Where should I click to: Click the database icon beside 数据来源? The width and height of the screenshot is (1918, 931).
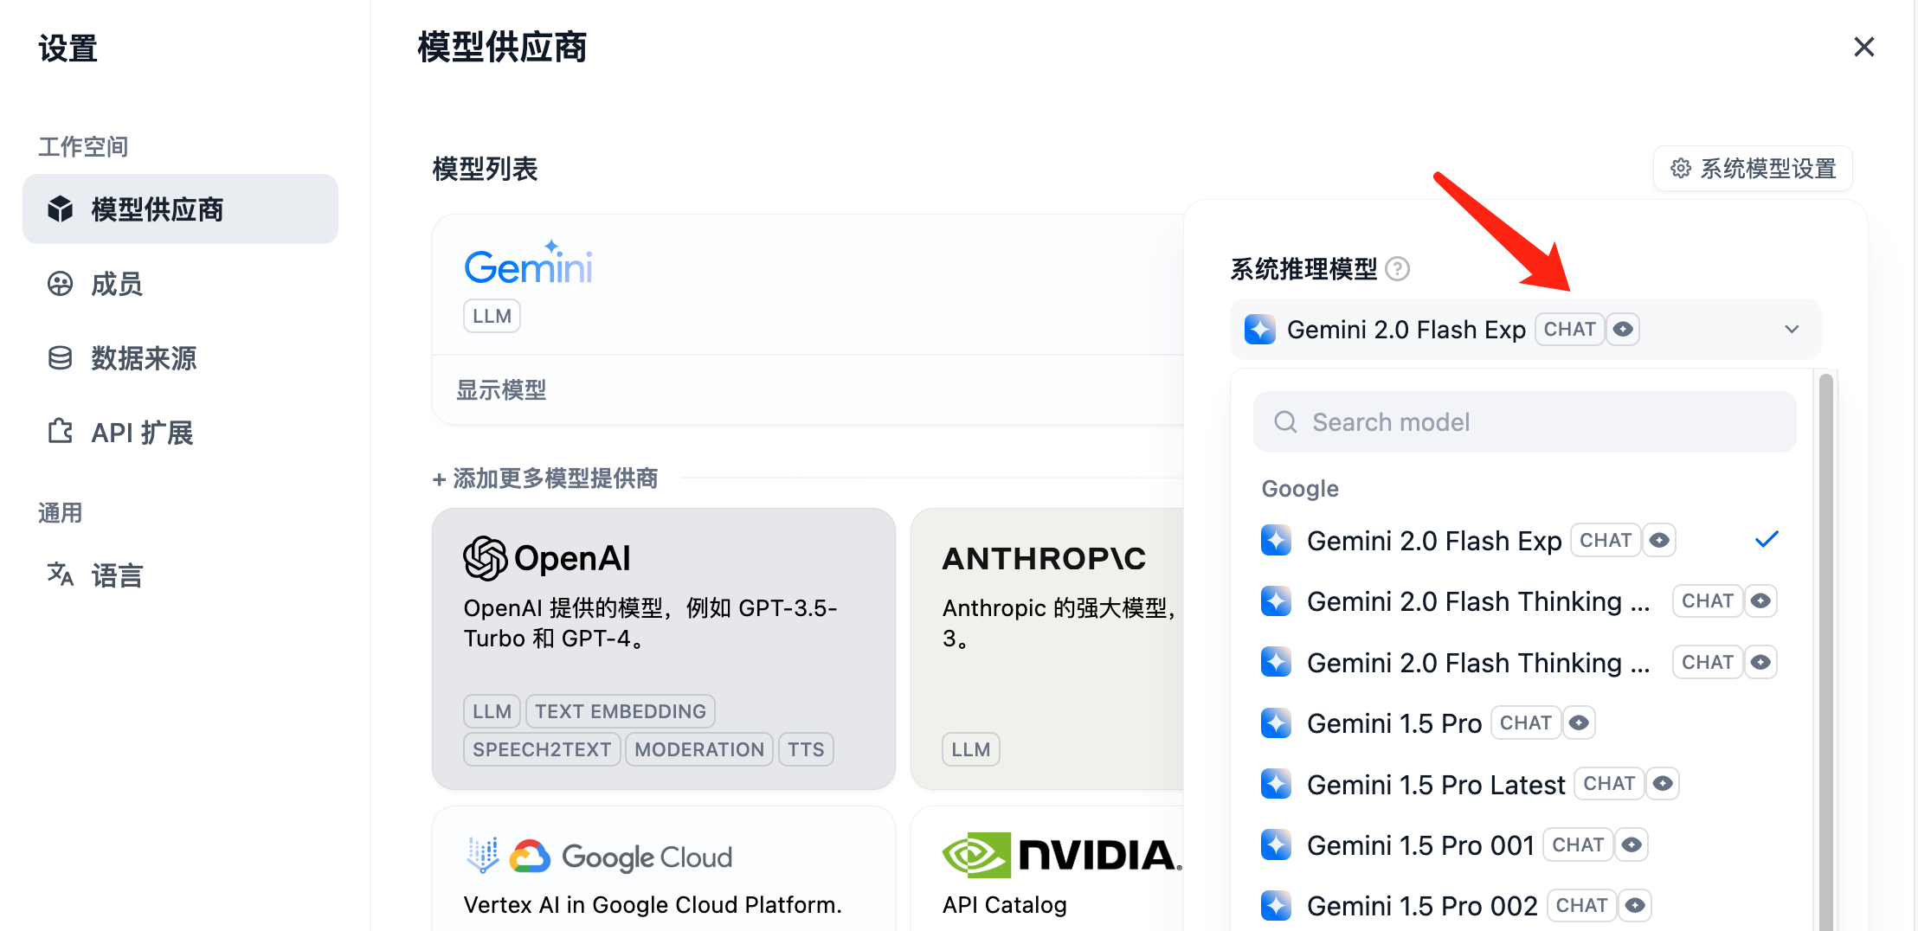tap(60, 358)
